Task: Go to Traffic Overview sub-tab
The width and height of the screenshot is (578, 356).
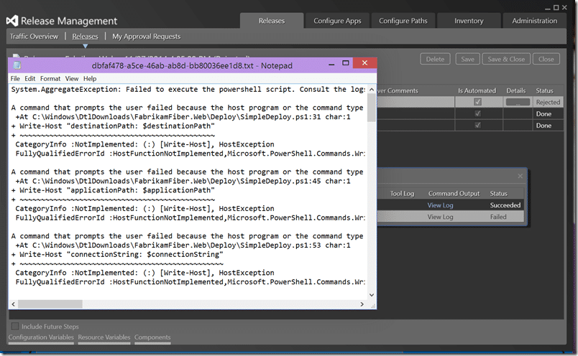Action: click(34, 37)
